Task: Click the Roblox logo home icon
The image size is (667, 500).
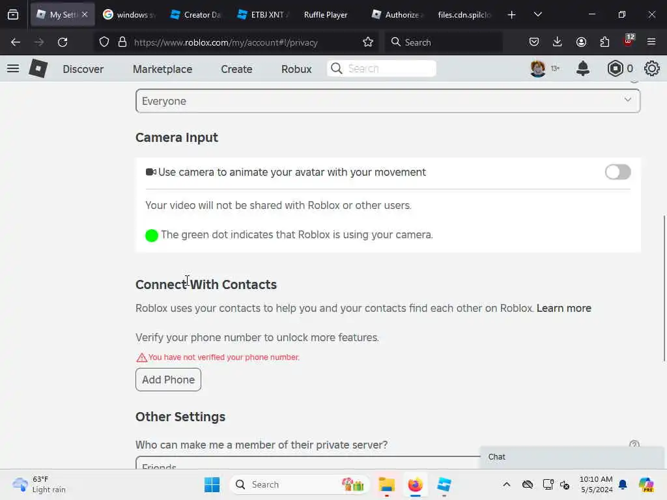Action: point(38,68)
